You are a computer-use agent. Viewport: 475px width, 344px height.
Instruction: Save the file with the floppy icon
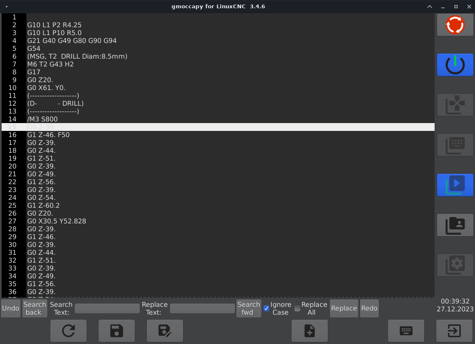coord(117,331)
